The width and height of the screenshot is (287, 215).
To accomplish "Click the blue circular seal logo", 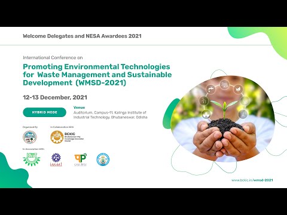I will (103, 159).
